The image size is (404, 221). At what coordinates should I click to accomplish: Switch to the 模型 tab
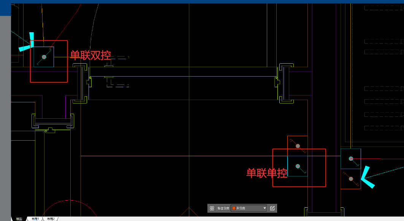[19, 219]
